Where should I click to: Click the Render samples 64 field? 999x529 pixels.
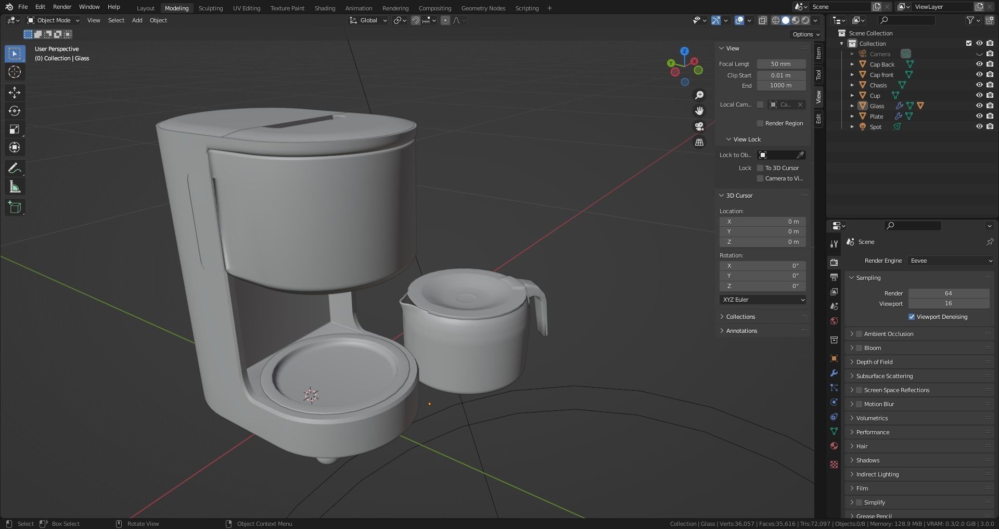949,293
